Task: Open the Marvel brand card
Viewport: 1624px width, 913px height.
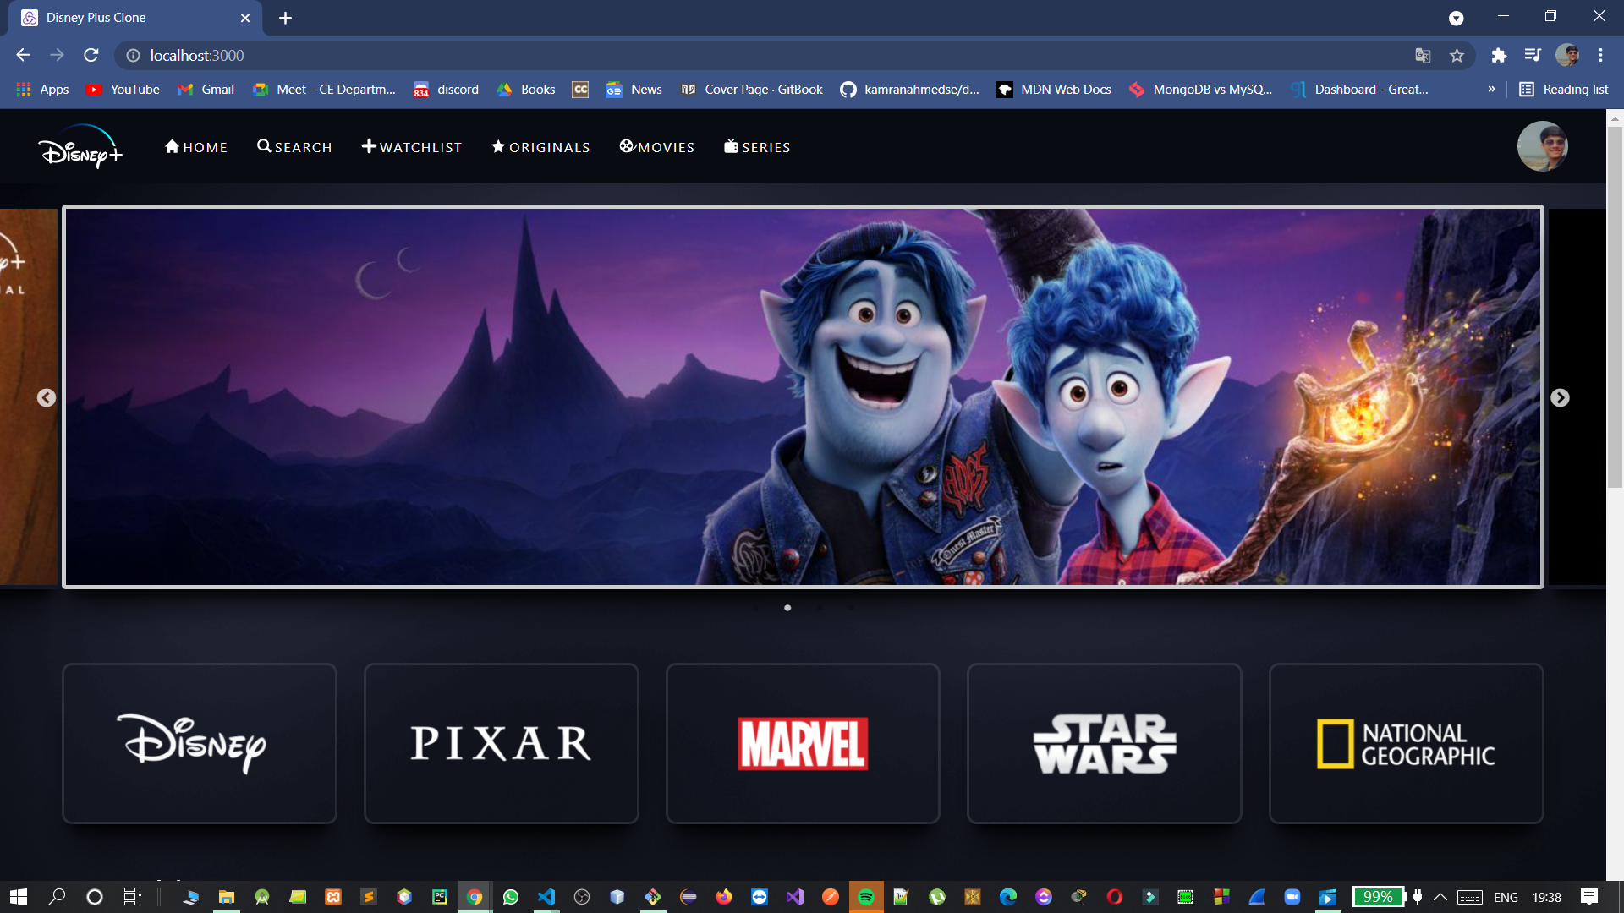Action: pos(803,743)
